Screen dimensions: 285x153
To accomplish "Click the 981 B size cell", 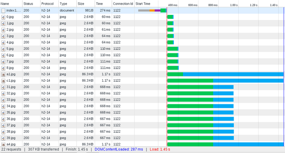I will (x=89, y=11).
